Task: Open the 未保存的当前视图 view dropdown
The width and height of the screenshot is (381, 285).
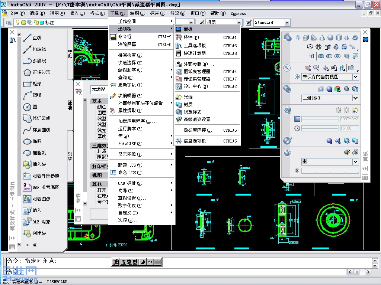Action: click(355, 77)
